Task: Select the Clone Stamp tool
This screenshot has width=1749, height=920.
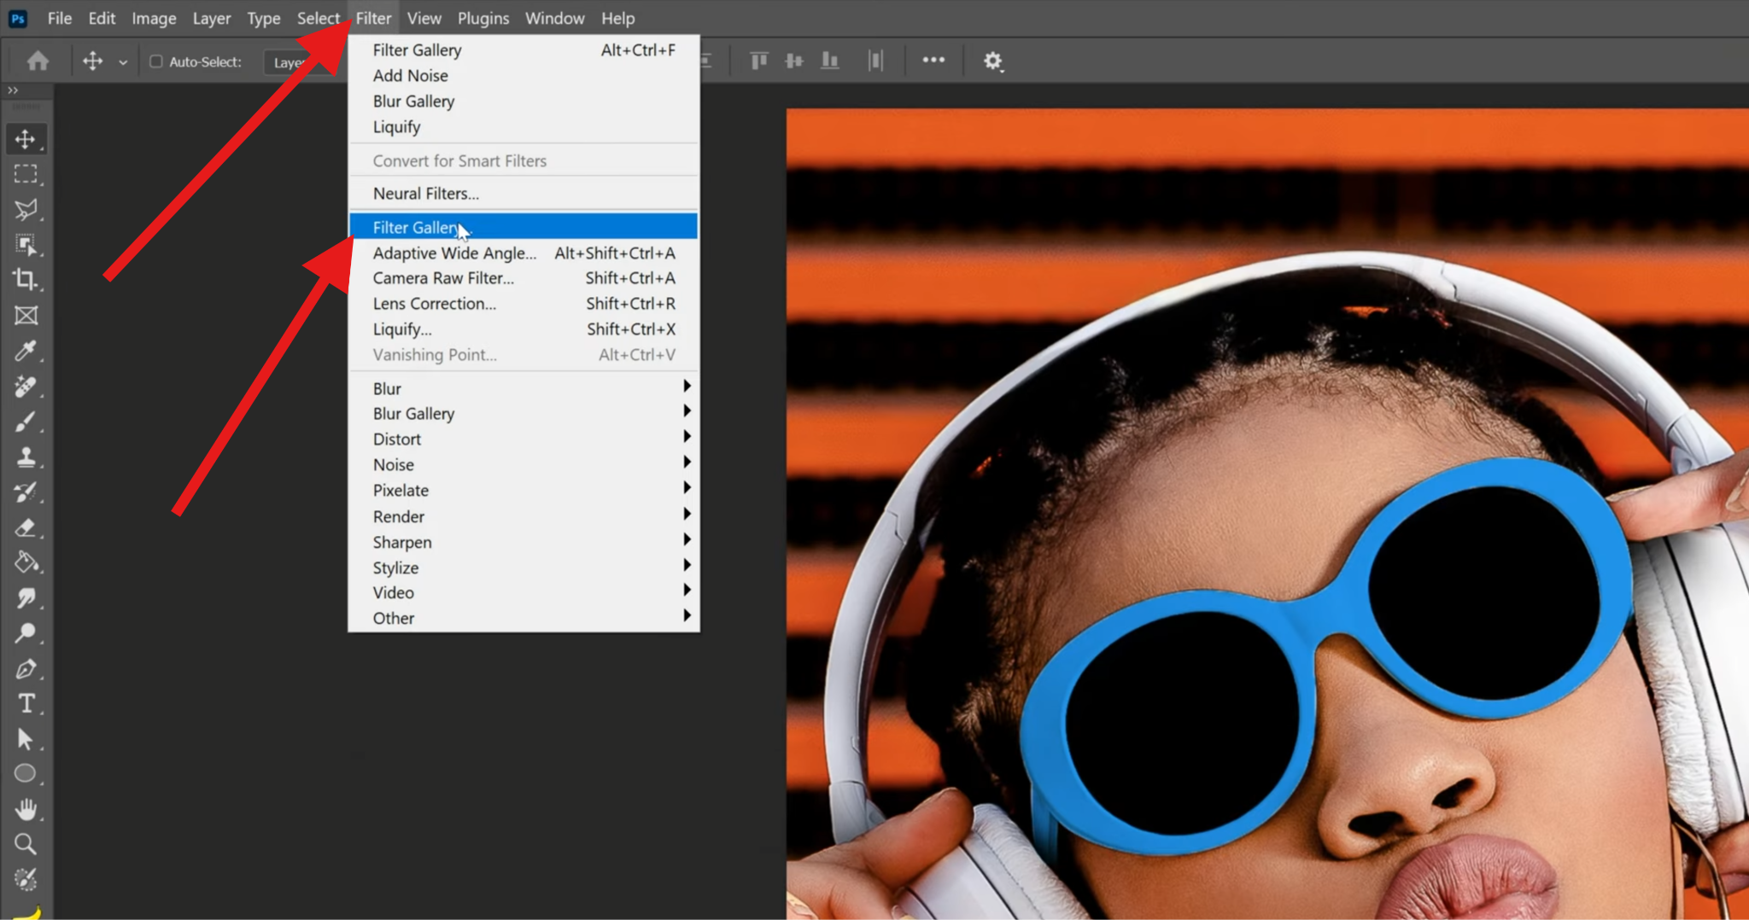Action: pos(26,457)
